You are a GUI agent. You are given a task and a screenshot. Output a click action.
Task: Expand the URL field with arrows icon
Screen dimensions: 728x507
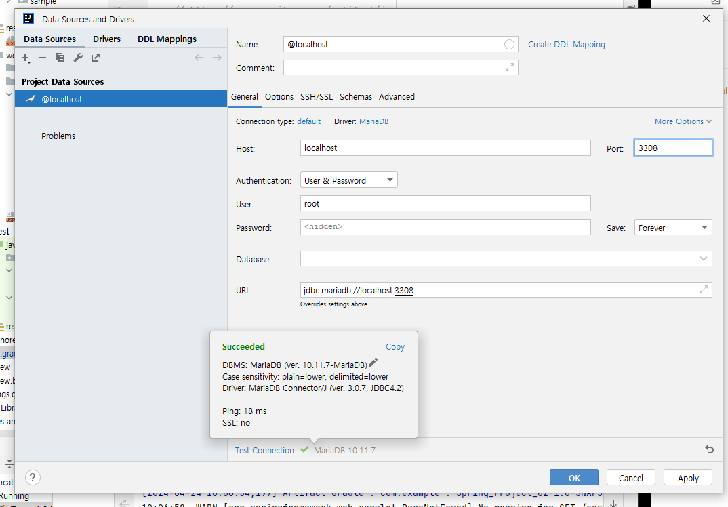tap(704, 289)
